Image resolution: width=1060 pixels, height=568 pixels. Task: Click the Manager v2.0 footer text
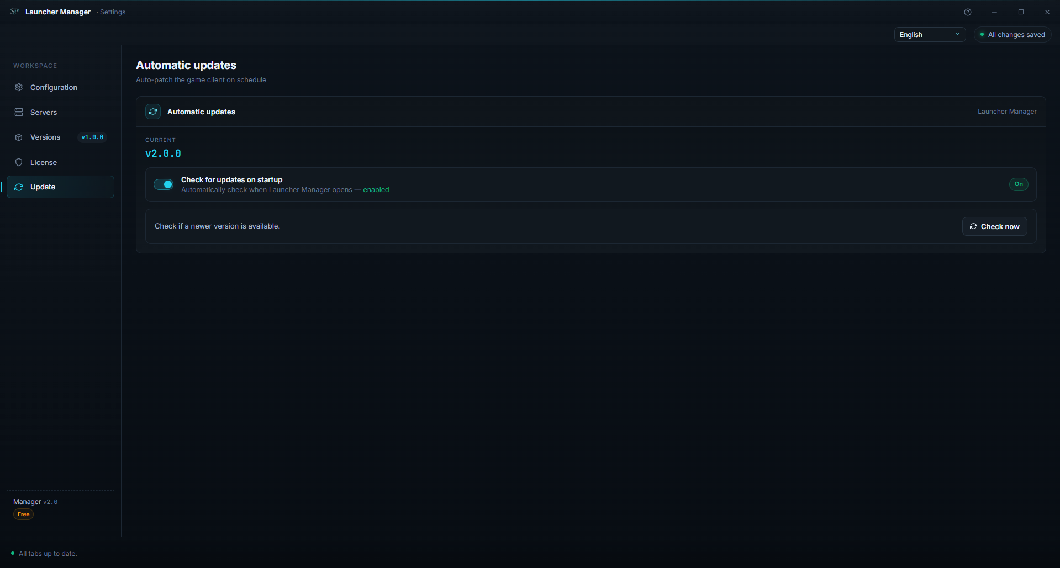35,502
